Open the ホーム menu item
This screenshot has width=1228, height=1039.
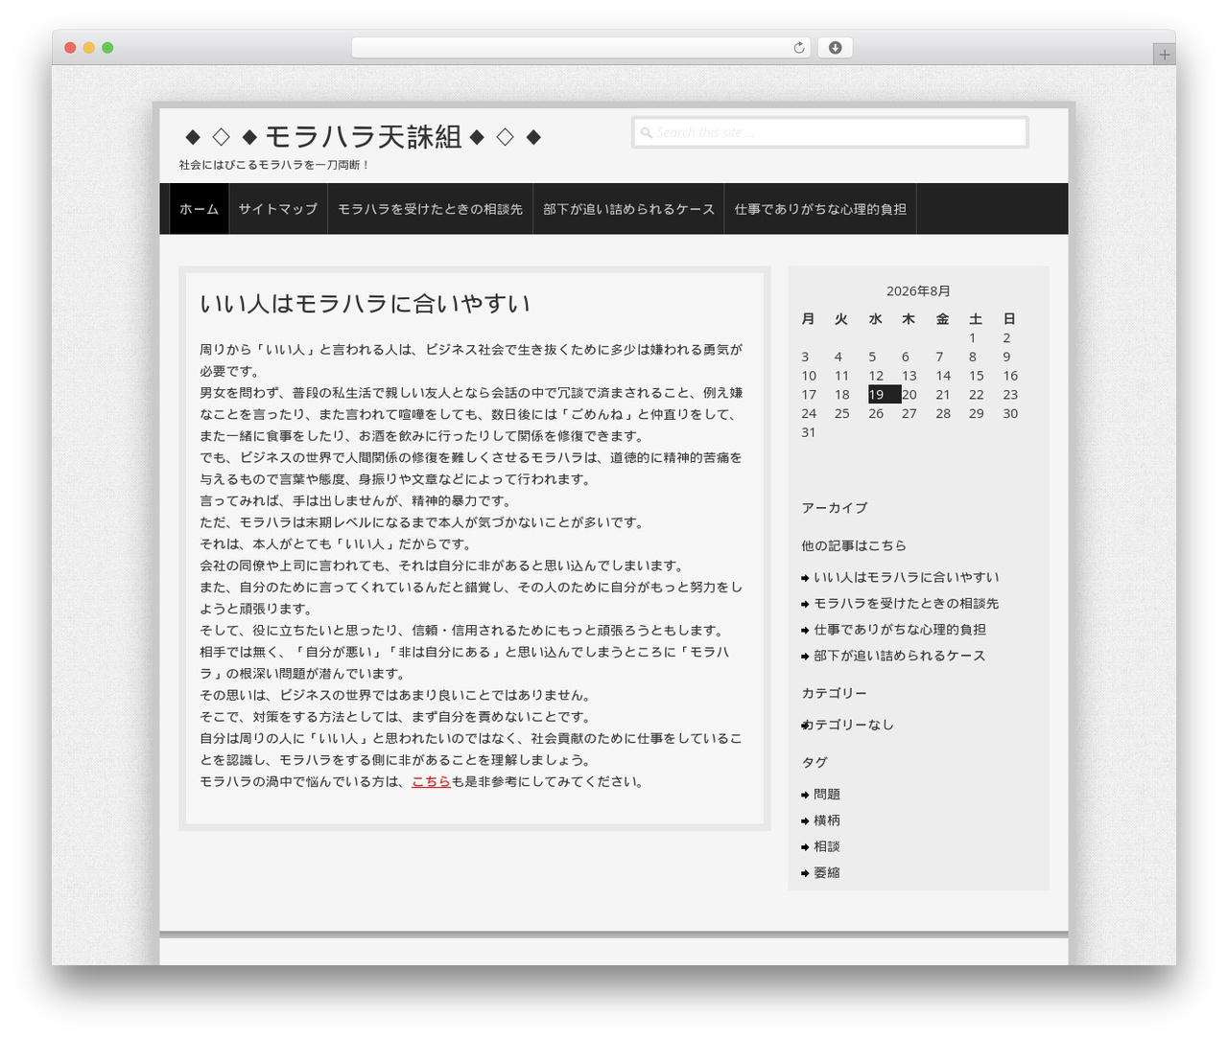point(199,209)
